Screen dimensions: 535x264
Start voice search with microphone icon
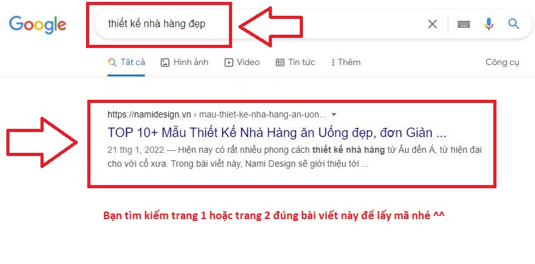(x=489, y=24)
